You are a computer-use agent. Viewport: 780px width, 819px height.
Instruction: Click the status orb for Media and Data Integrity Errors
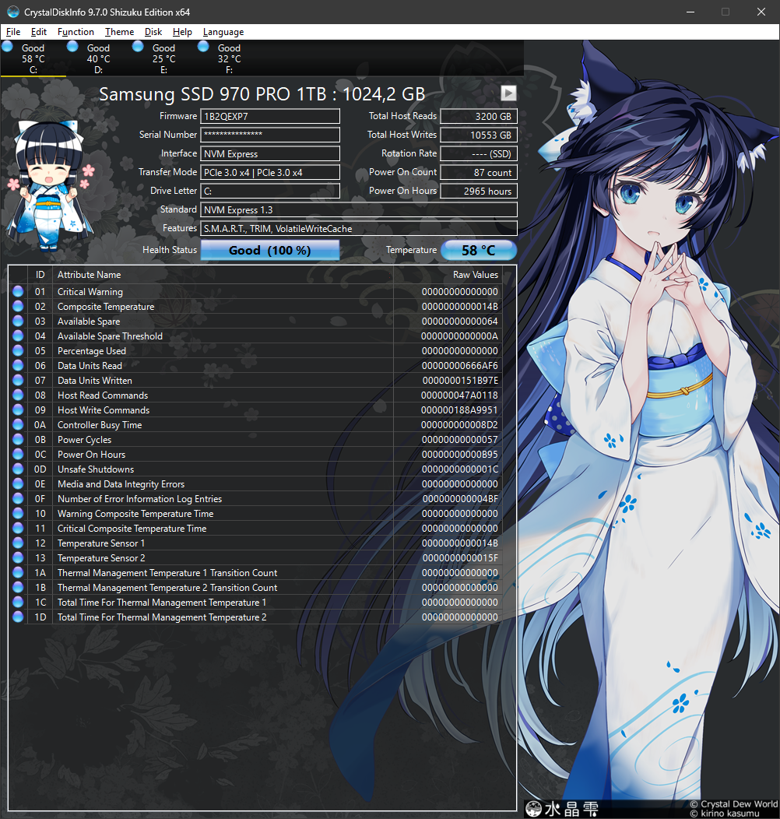(18, 483)
